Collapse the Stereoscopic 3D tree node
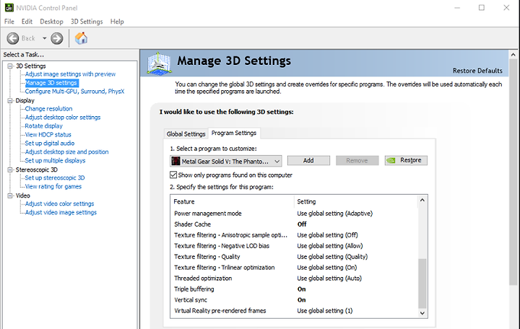 pos(10,170)
